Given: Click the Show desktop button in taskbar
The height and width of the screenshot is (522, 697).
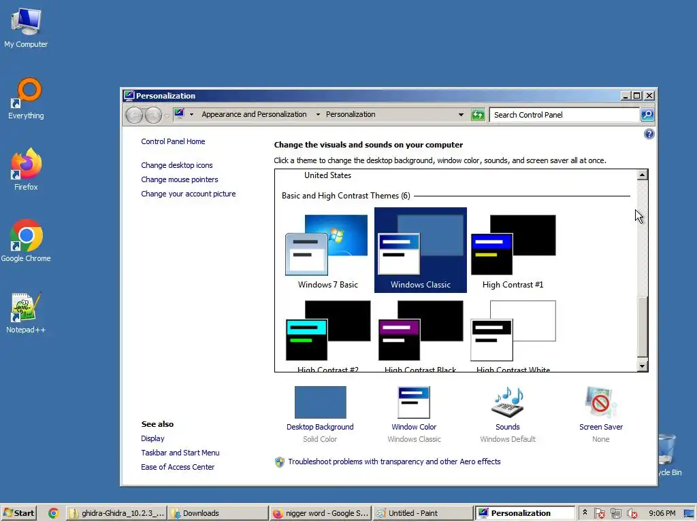Looking at the screenshot, I should pos(689,514).
